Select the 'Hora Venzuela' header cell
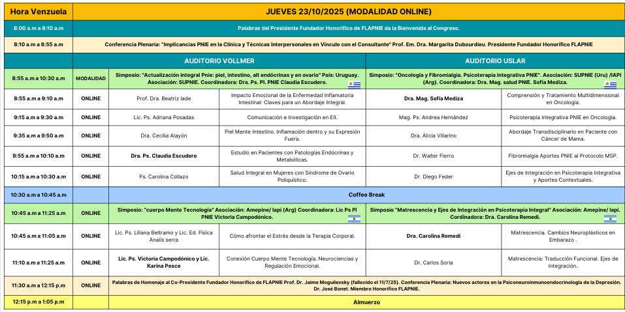 (39, 12)
